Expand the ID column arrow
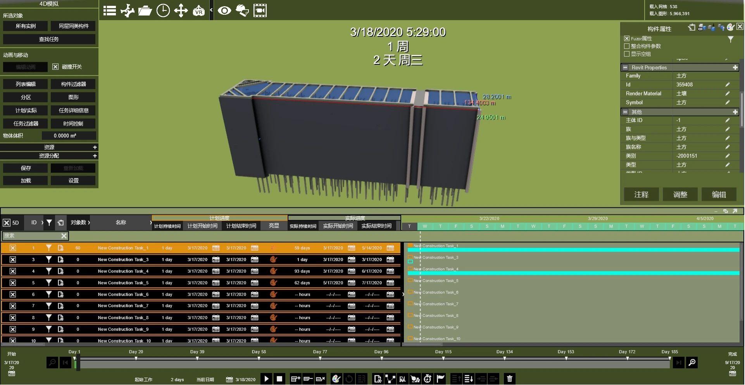Viewport: 745px width, 385px height. tap(42, 223)
